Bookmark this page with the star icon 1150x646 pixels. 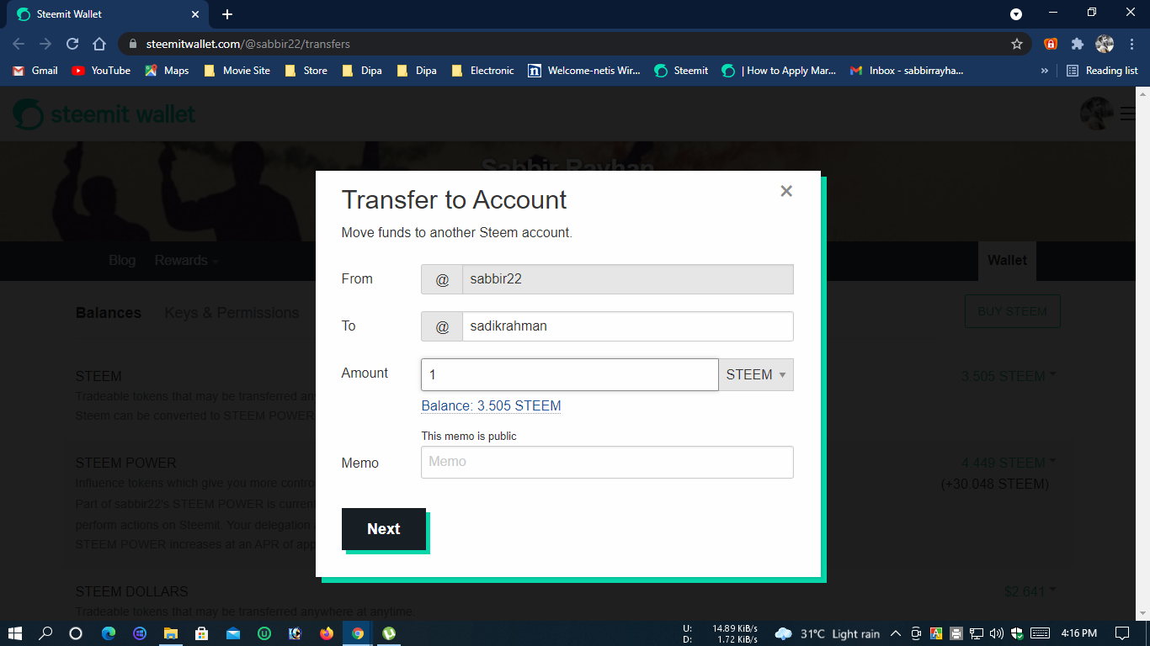coord(1017,44)
